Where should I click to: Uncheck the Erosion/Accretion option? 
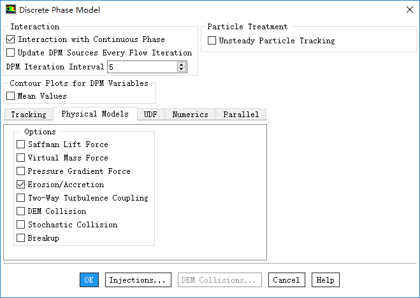[x=21, y=185]
